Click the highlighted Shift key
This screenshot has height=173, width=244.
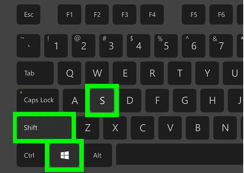pos(44,128)
